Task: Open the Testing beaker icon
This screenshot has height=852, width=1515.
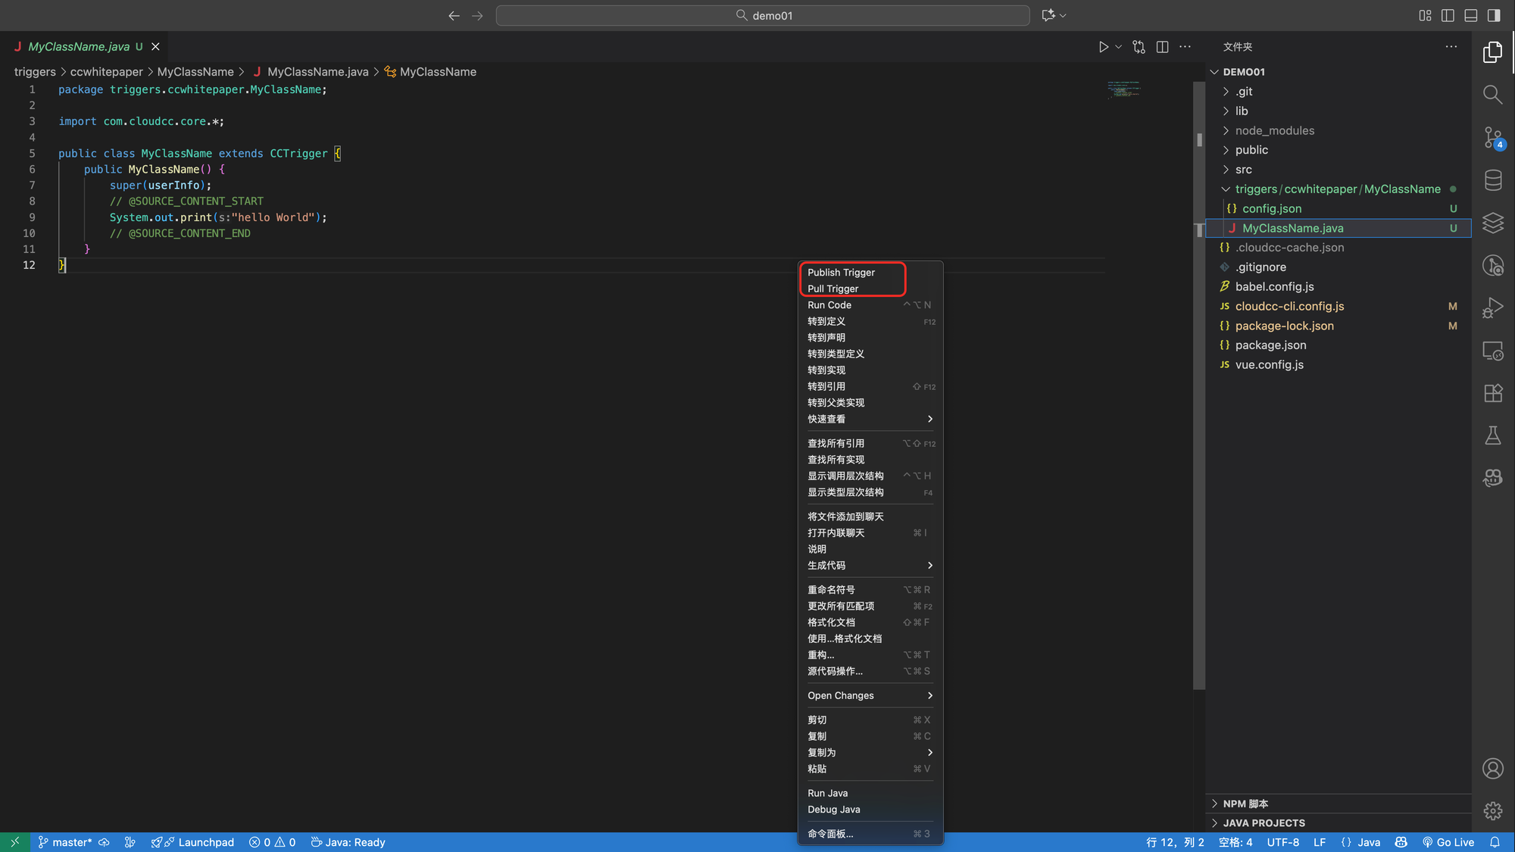Action: point(1492,435)
